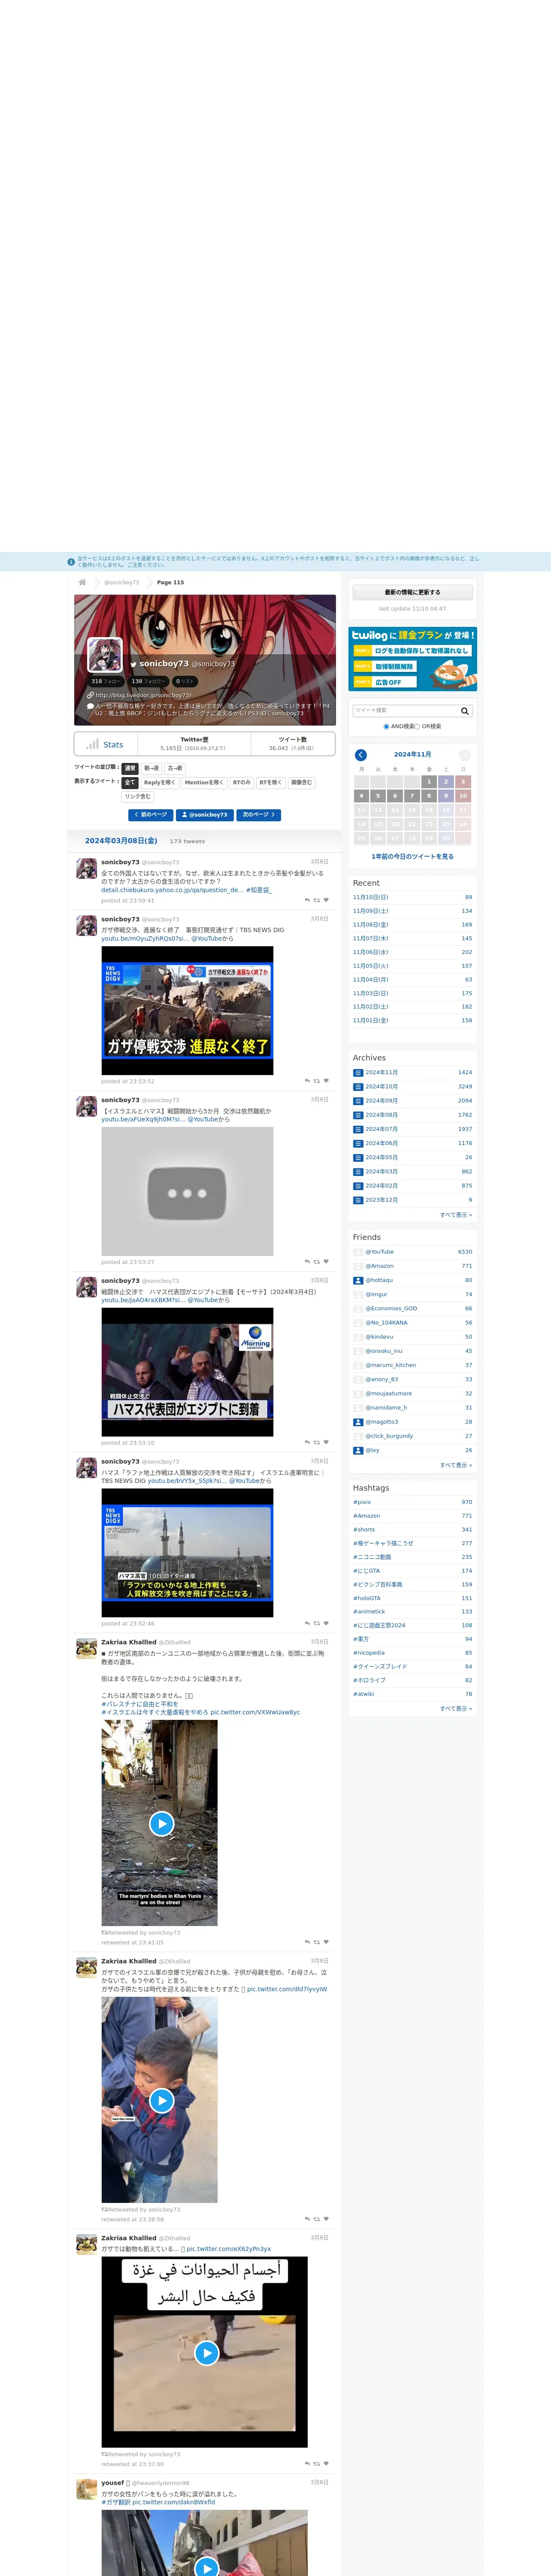Open the #holoGTA hashtag link
Screen dimensions: 551x2576
point(366,1598)
